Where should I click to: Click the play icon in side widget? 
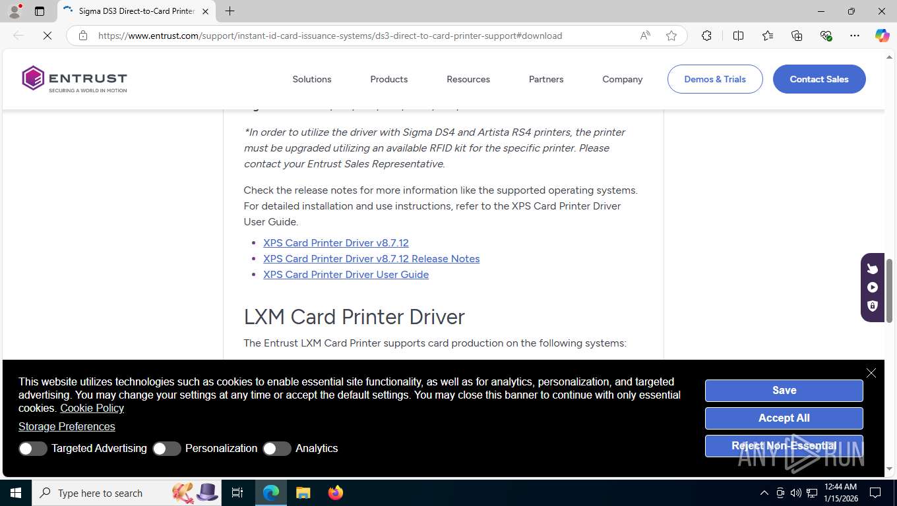click(x=873, y=287)
